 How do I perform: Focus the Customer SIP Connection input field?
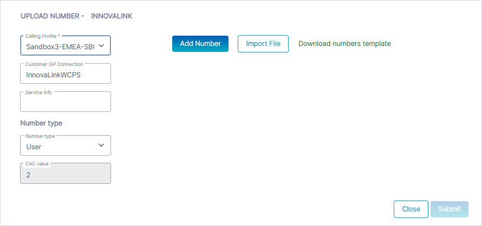click(65, 75)
